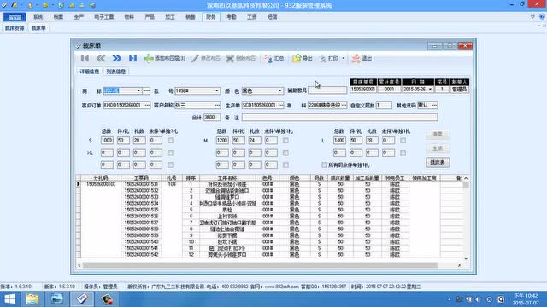Click the 退出 exit button
The height and width of the screenshot is (307, 547).
(x=362, y=58)
